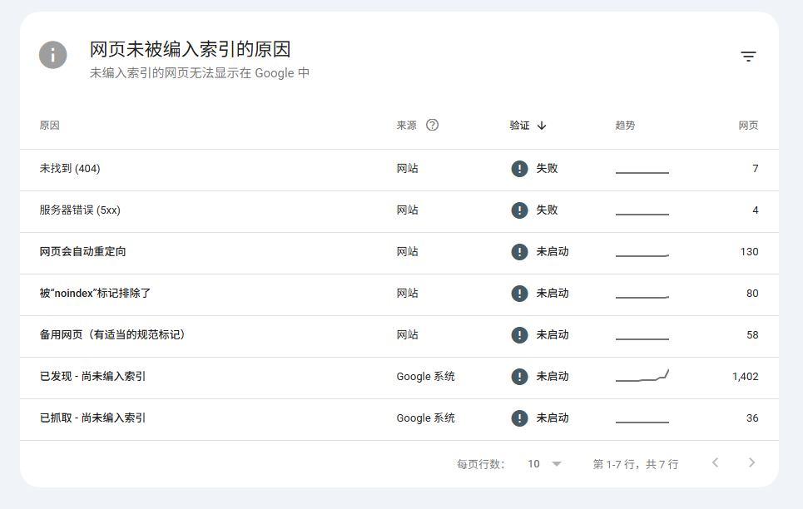Open the rows-per-page dropdown showing 10
Image resolution: width=803 pixels, height=509 pixels.
pos(544,464)
